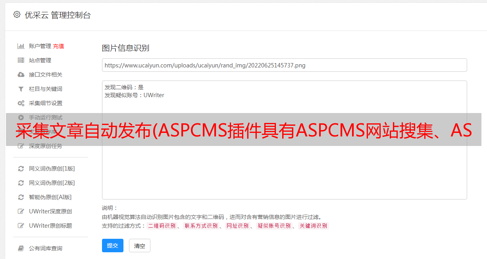Click the red 充值 recharge link
The image size is (487, 259).
click(58, 46)
